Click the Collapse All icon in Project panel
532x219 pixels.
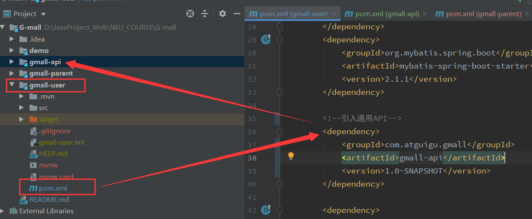[x=205, y=14]
